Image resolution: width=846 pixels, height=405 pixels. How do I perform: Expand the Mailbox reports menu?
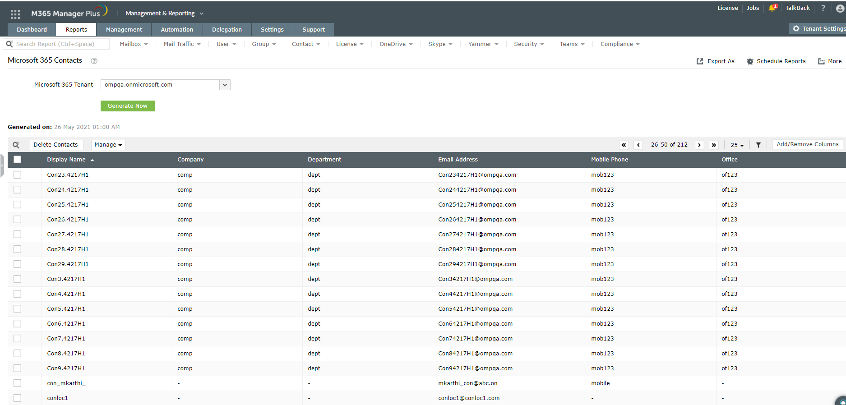click(x=134, y=44)
